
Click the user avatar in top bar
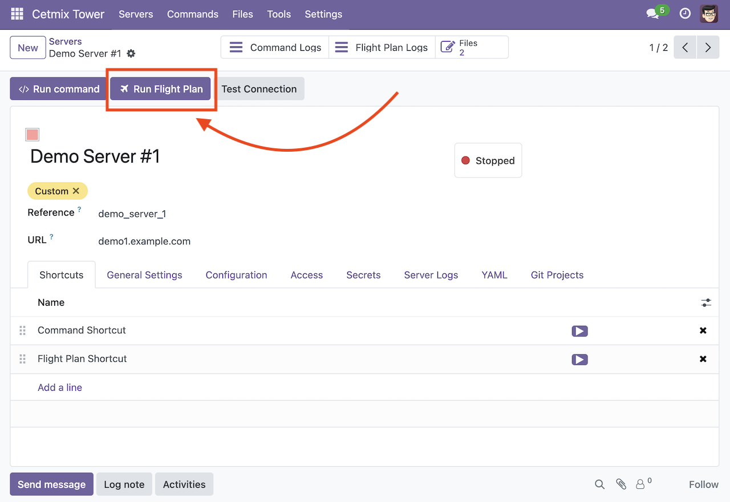pyautogui.click(x=709, y=14)
